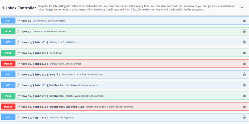
Task: Click the GET badge for Get Inbox / EmailAddress
Action: click(x=8, y=42)
